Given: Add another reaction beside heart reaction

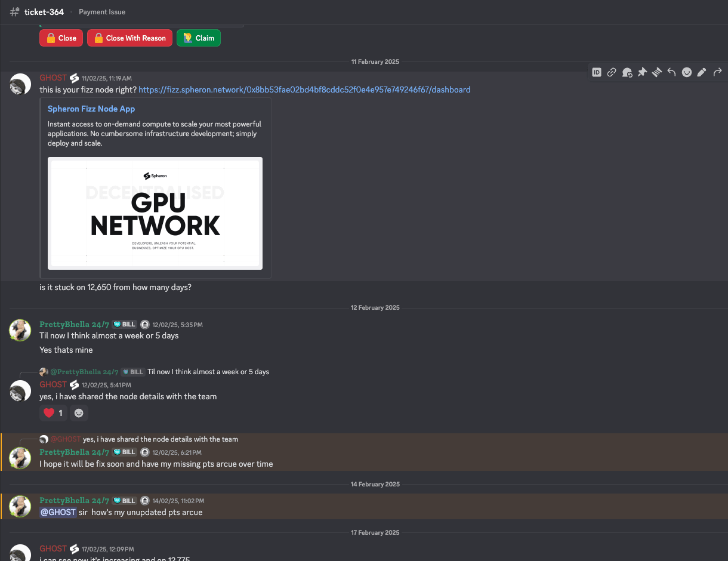Looking at the screenshot, I should (79, 413).
